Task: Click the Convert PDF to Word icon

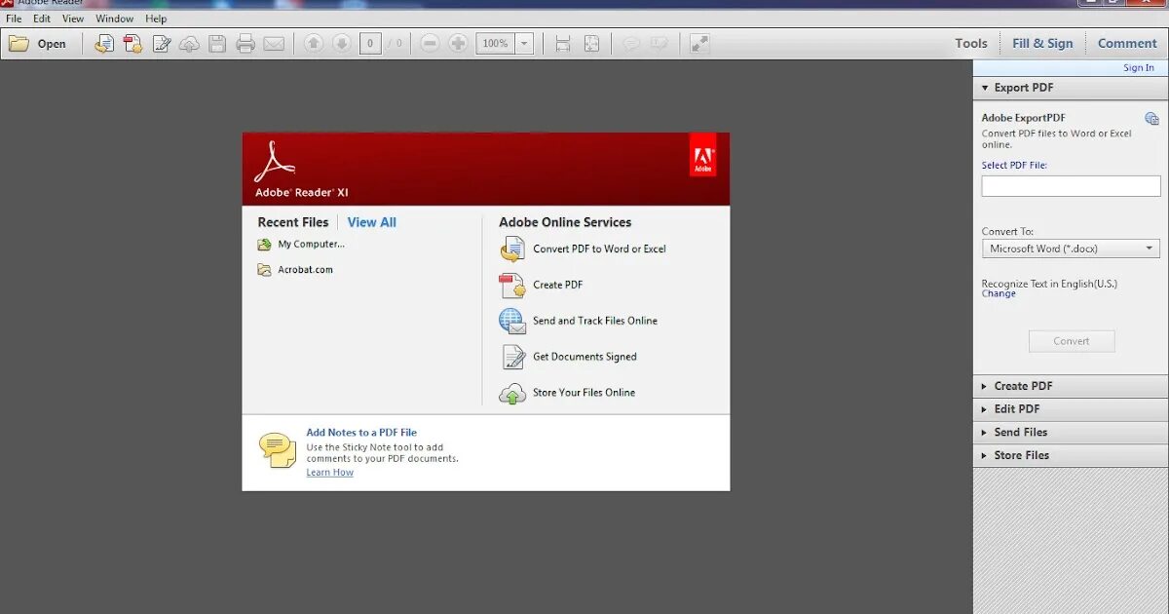Action: (512, 249)
